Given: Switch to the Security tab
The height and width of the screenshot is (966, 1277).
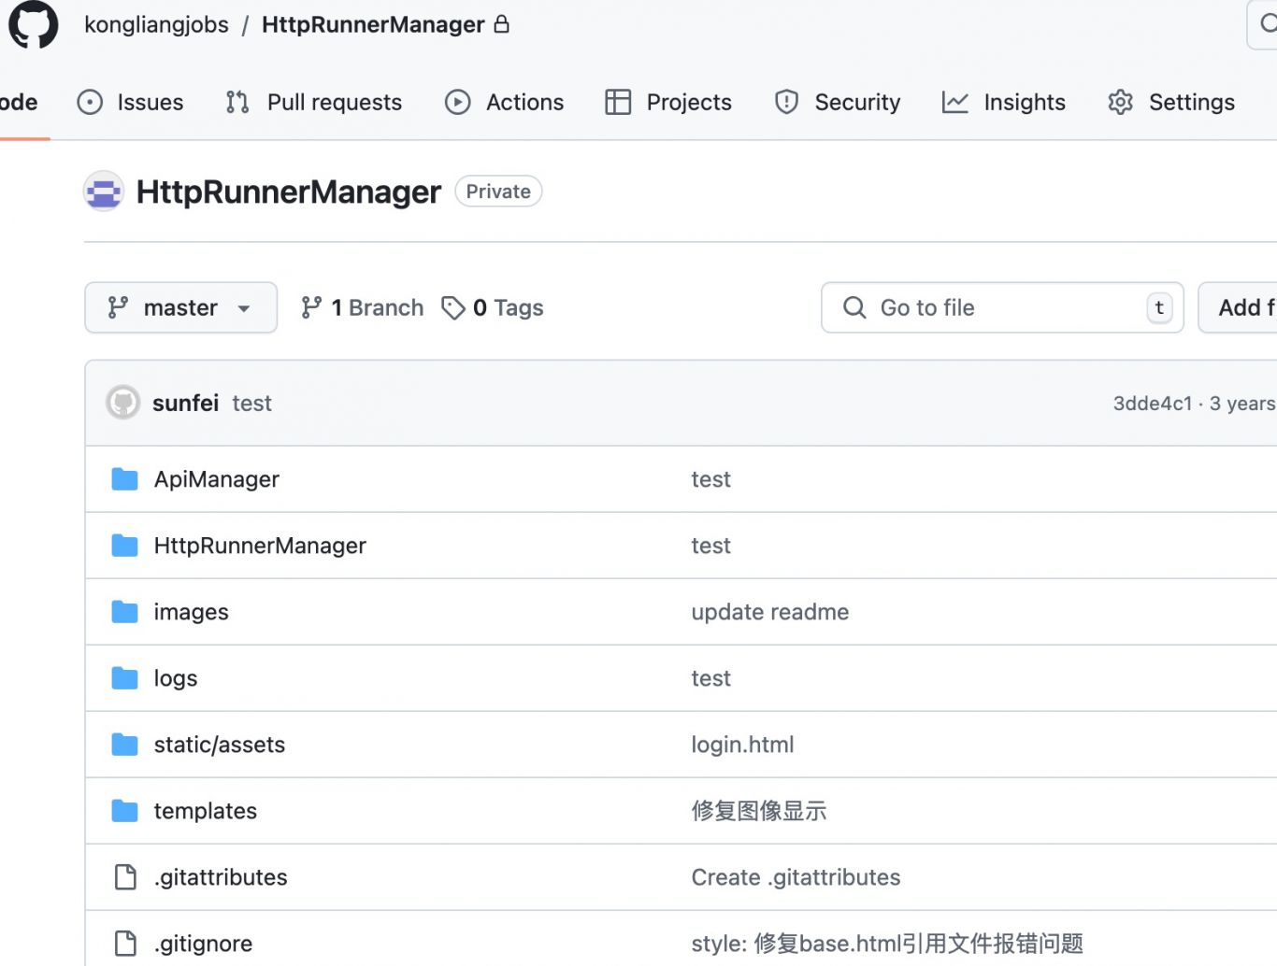Looking at the screenshot, I should tap(838, 102).
